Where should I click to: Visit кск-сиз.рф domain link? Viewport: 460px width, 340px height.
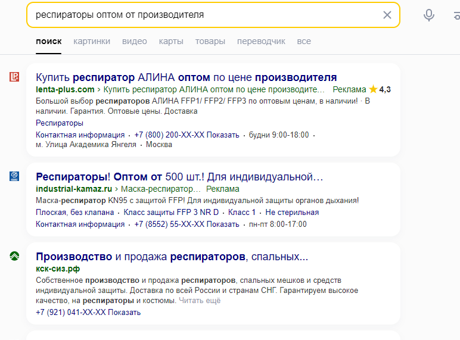58,269
